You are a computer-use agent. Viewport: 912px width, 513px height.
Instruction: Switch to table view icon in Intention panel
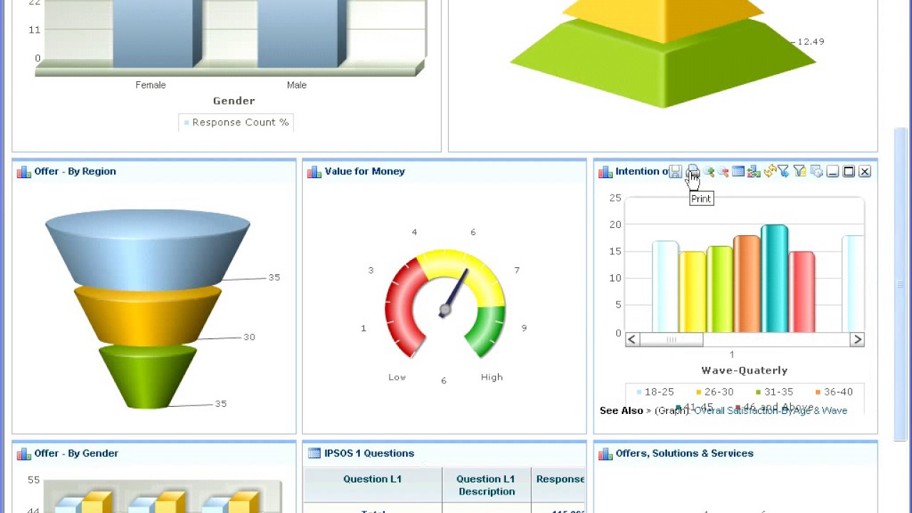coord(738,172)
